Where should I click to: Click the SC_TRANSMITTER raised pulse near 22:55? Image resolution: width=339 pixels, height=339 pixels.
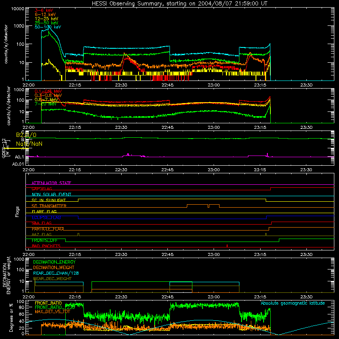(197, 205)
